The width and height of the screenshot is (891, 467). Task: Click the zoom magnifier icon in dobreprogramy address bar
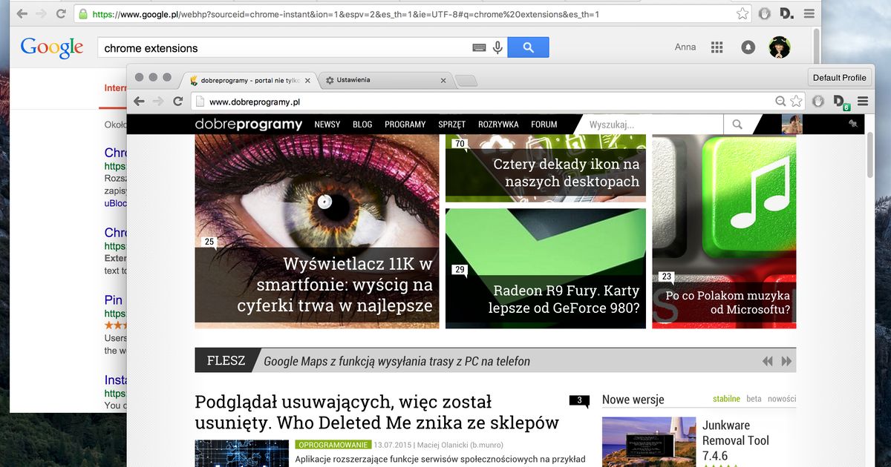(780, 102)
